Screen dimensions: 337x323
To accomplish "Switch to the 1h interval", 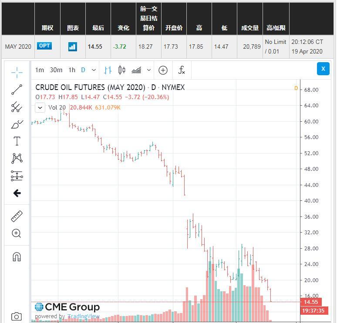I will point(72,70).
